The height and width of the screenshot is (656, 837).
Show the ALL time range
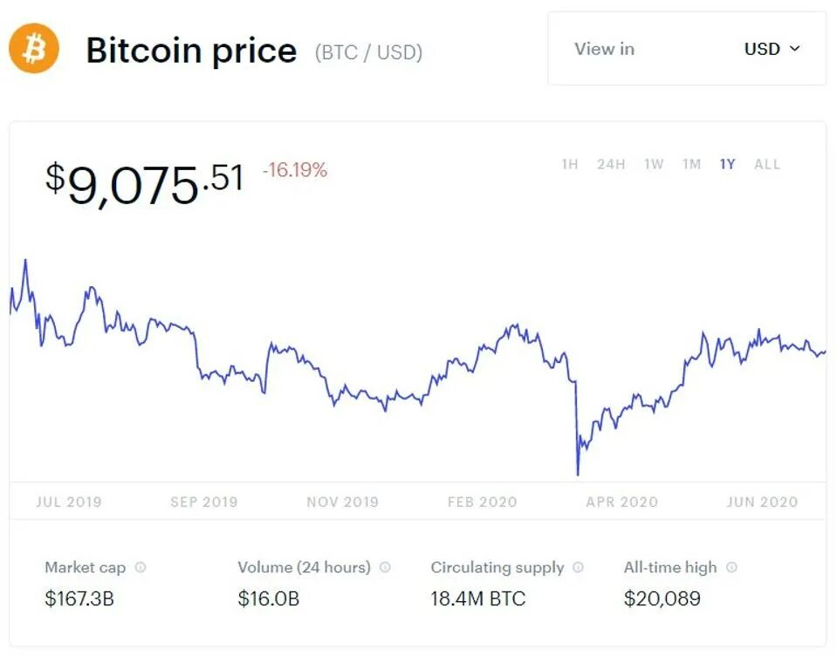[x=767, y=164]
